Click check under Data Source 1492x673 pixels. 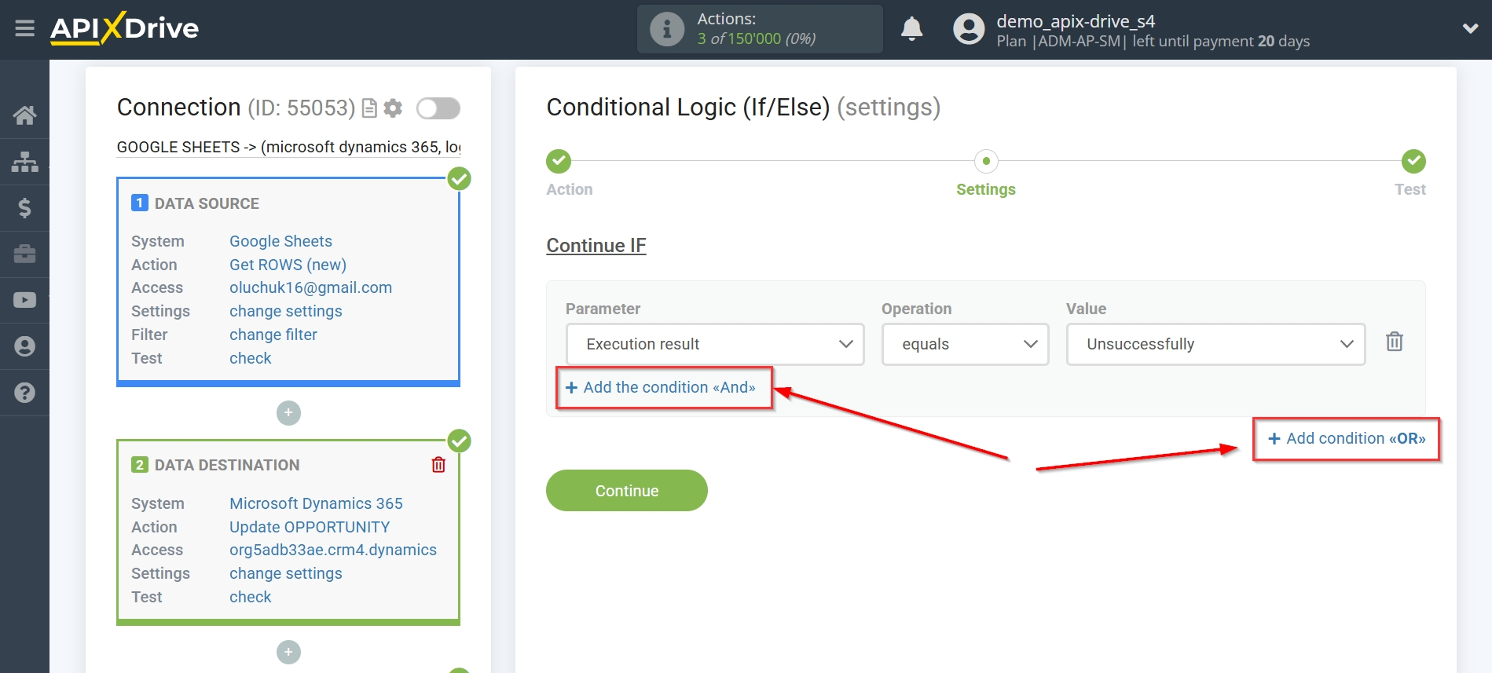250,358
